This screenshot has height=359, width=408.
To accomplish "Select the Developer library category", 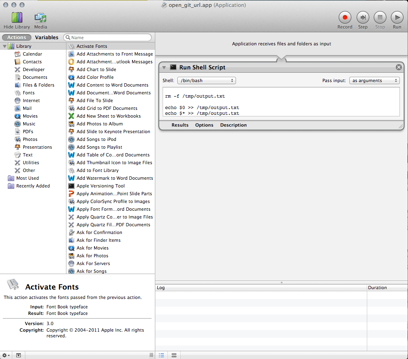I will 33,69.
